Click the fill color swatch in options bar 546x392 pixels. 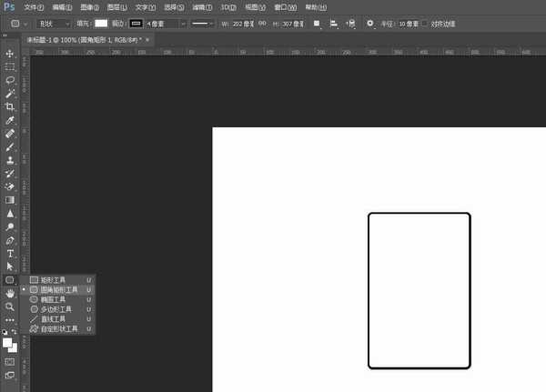tap(100, 23)
